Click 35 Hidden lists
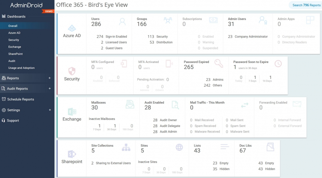This screenshot has height=178, width=322. click(221, 169)
